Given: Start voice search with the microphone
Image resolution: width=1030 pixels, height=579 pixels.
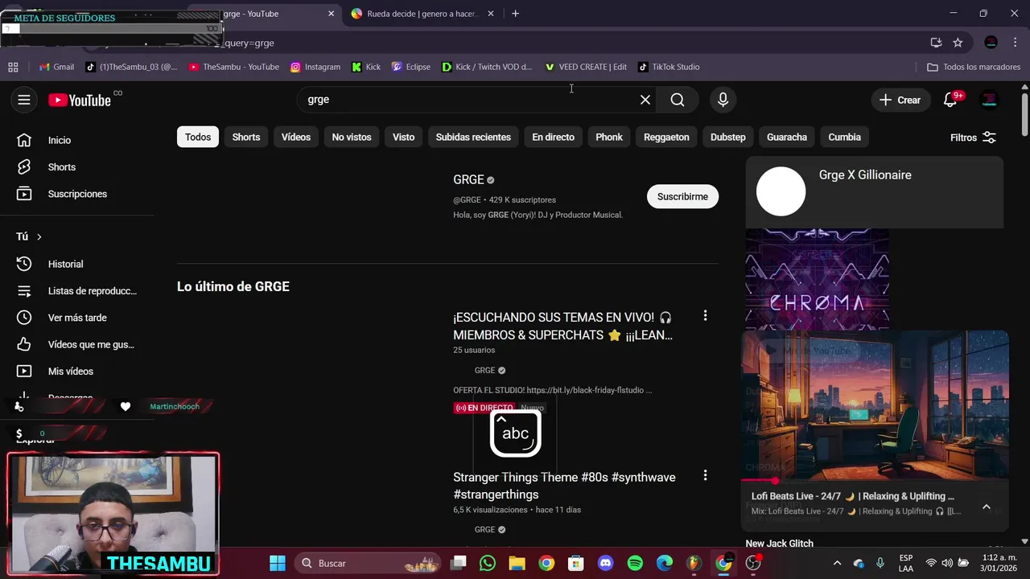Looking at the screenshot, I should click(x=723, y=100).
